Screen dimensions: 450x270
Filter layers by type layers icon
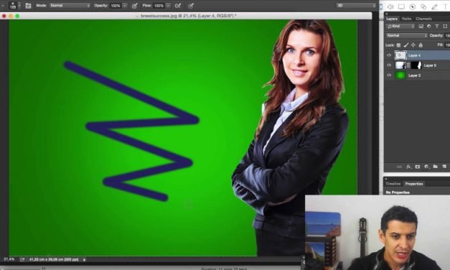pos(437,26)
